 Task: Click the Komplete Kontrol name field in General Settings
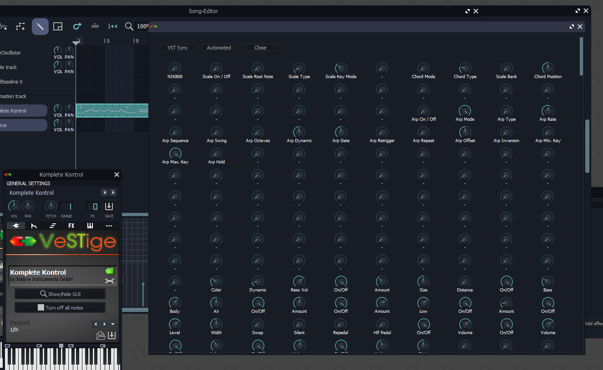pyautogui.click(x=52, y=192)
